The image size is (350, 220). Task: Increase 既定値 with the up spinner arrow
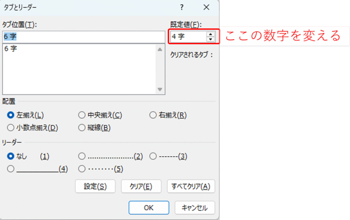pyautogui.click(x=211, y=34)
